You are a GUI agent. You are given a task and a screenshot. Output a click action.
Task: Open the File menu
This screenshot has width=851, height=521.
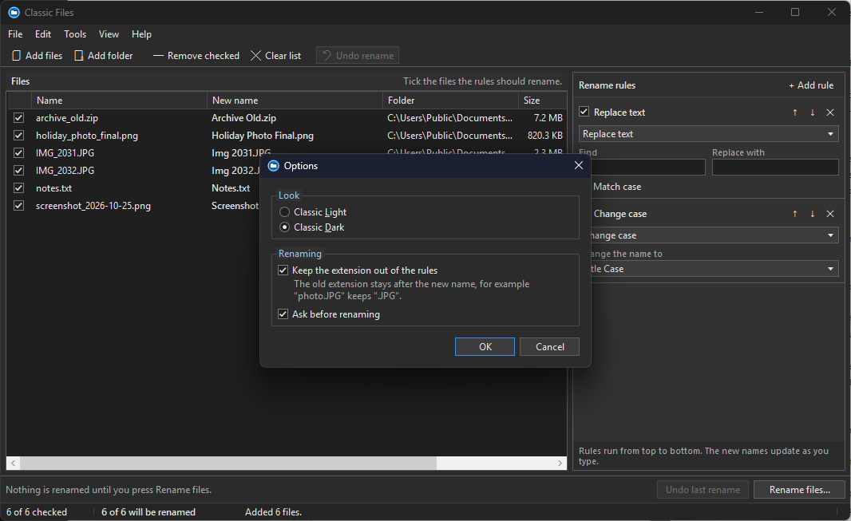15,34
